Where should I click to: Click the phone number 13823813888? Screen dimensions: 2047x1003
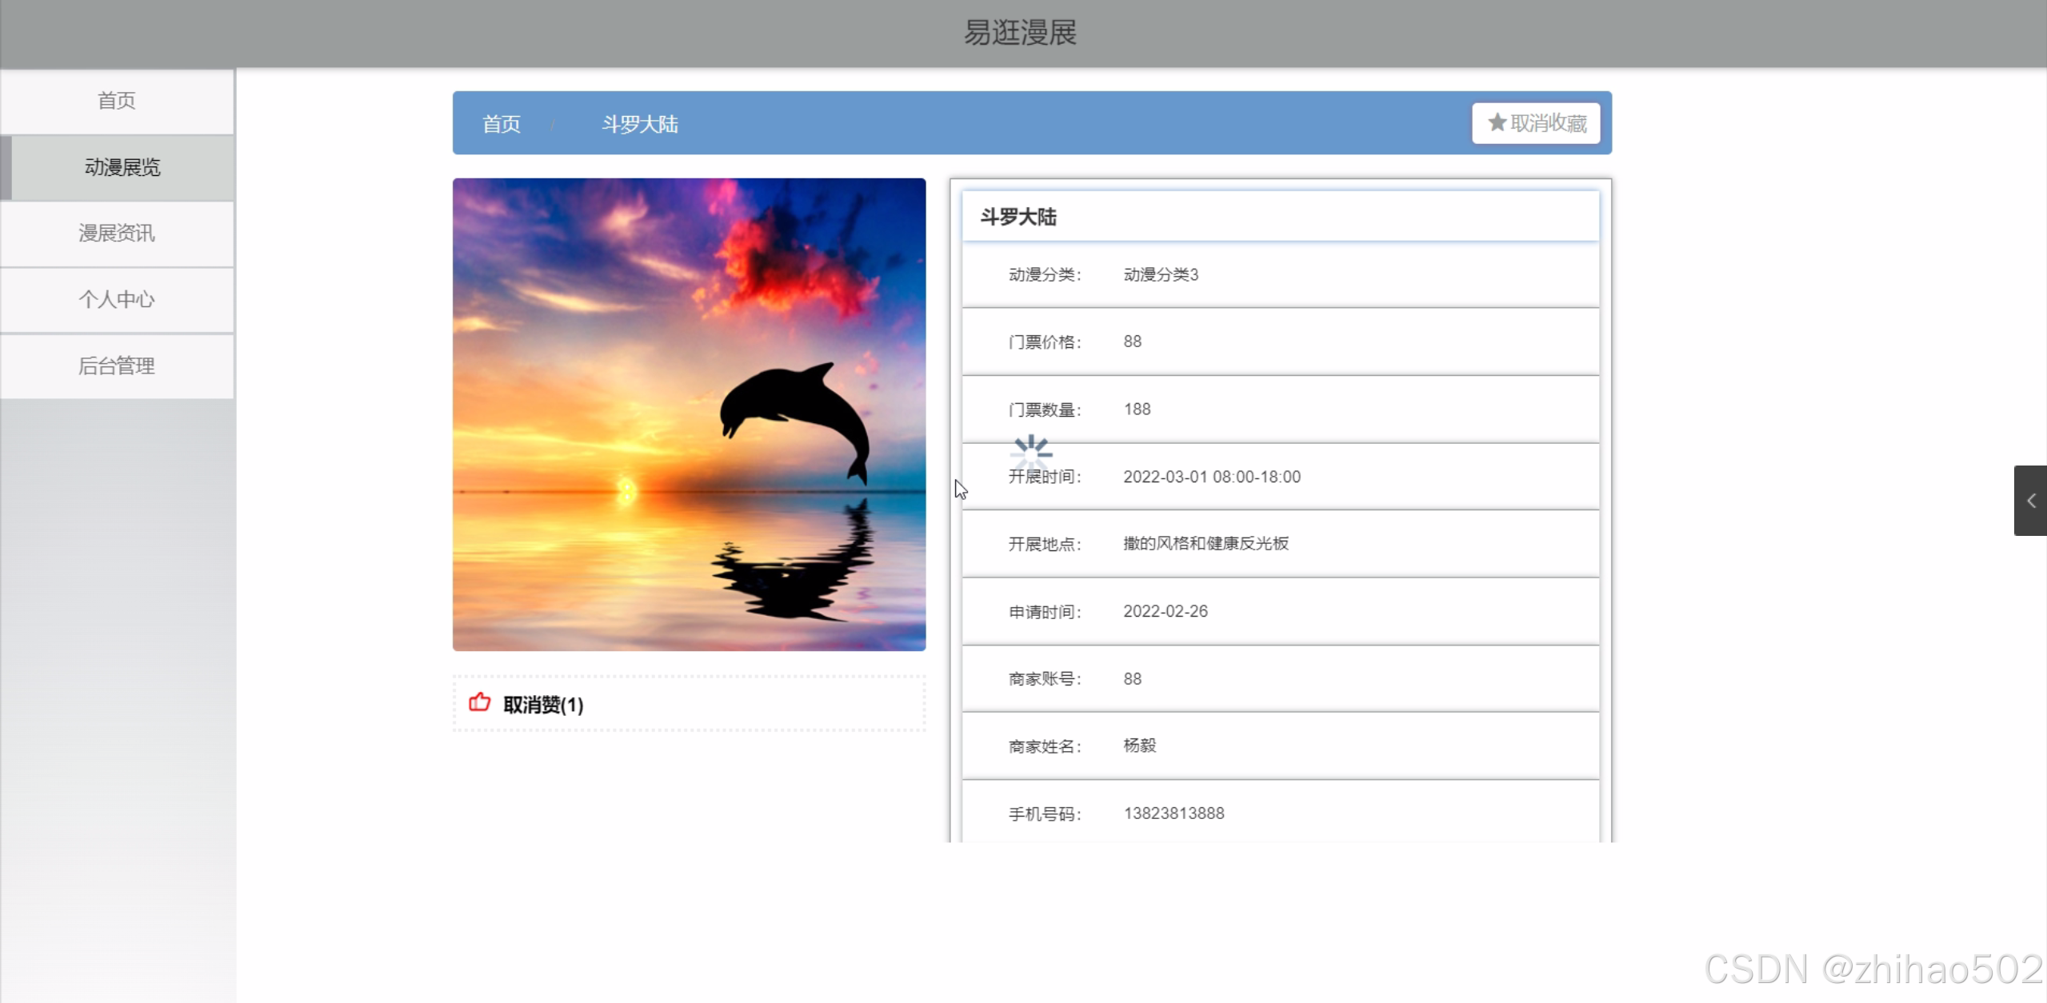pyautogui.click(x=1173, y=813)
